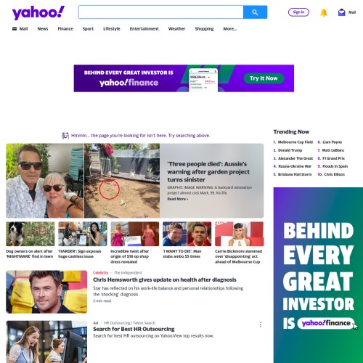Open the Mail envelope icon at top right

pyautogui.click(x=341, y=12)
